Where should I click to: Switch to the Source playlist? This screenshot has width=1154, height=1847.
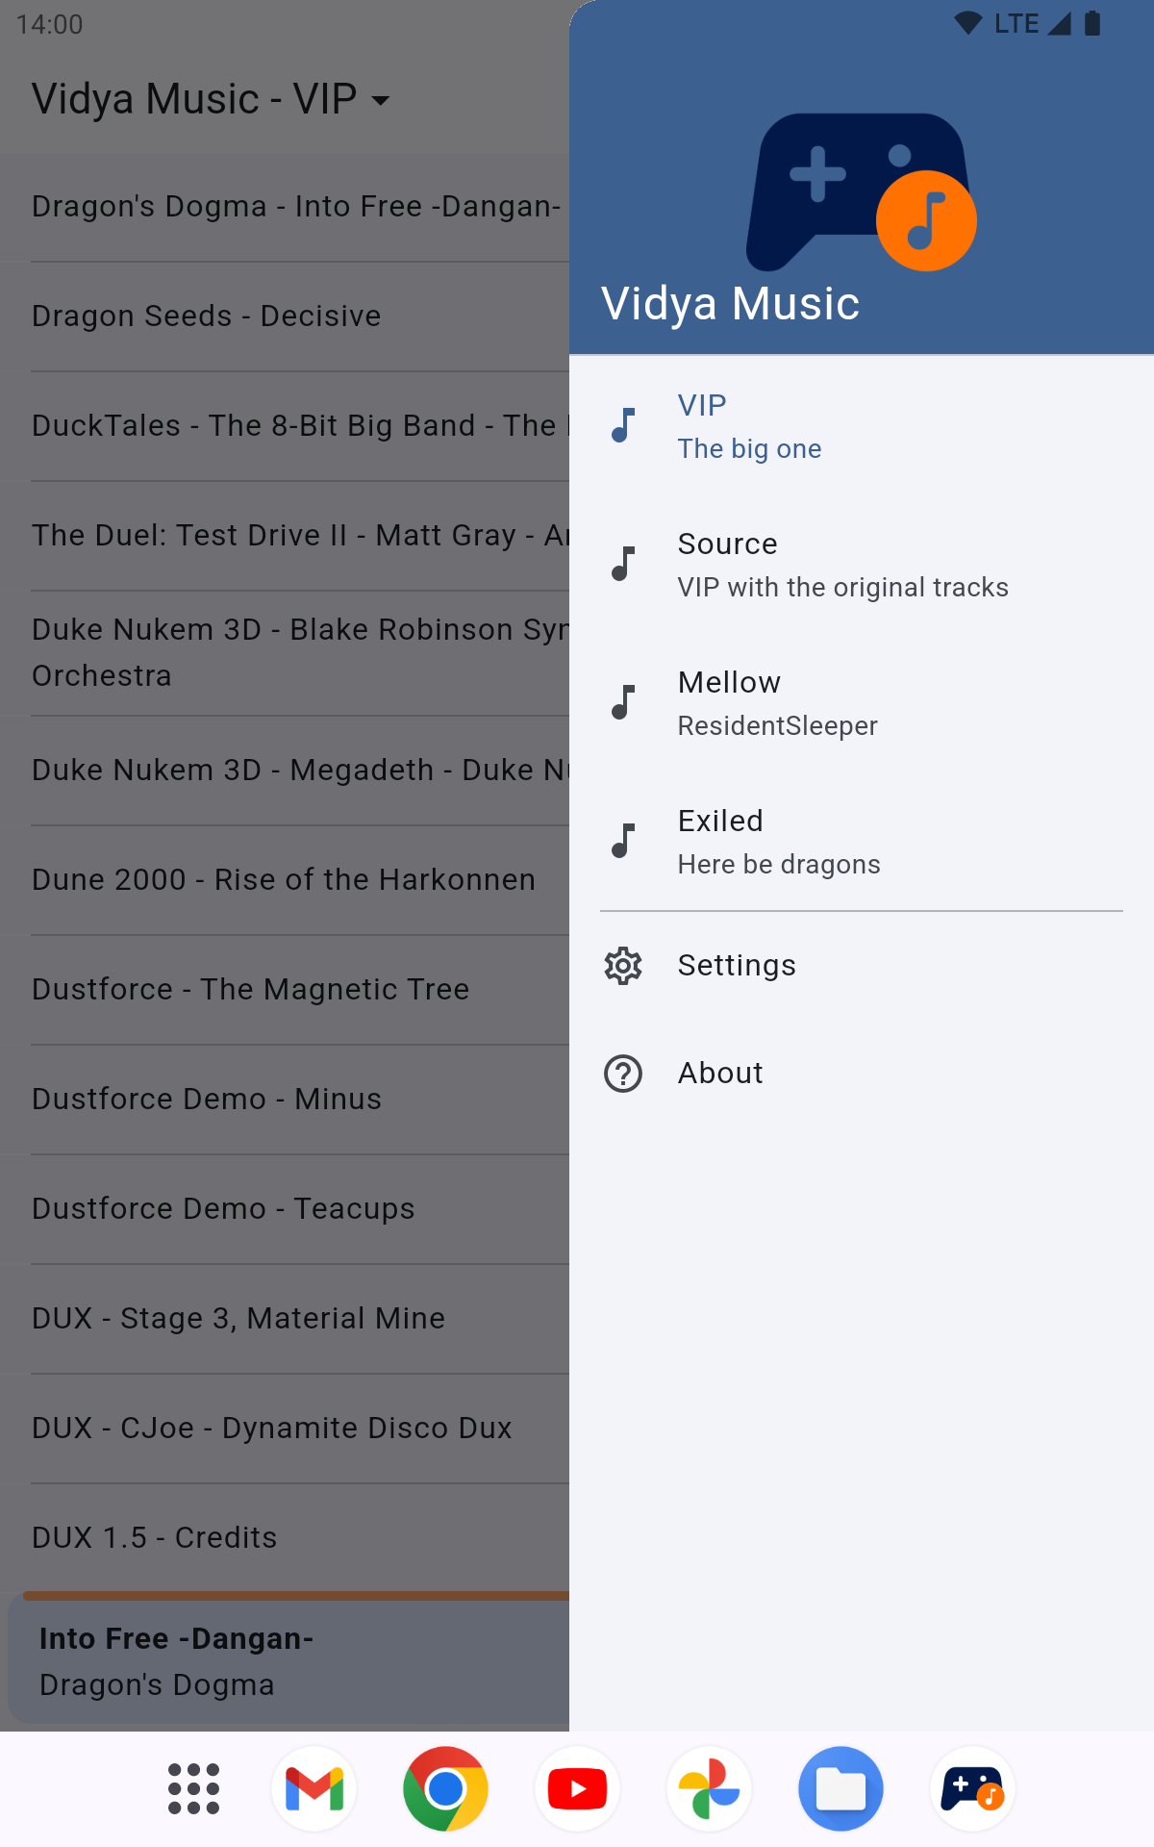point(841,566)
